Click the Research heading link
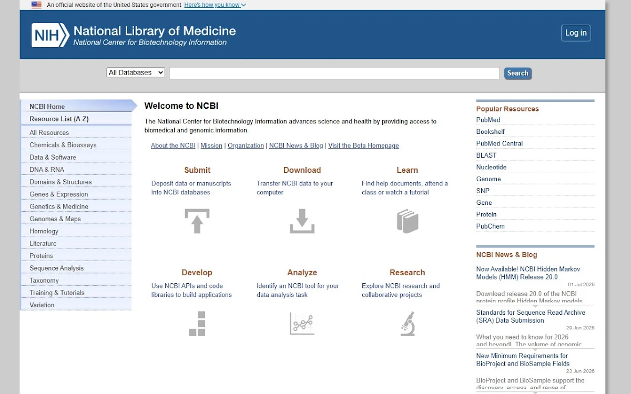 (x=408, y=273)
